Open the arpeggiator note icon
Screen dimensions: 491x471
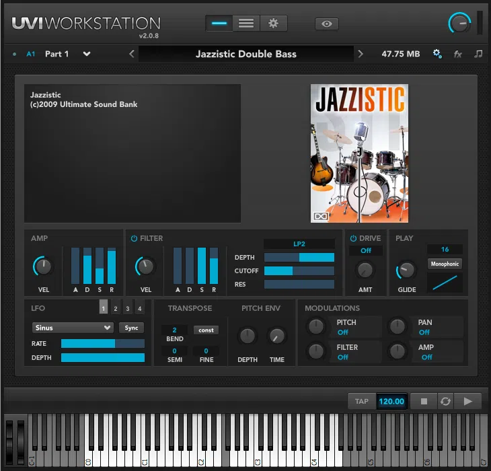click(478, 54)
